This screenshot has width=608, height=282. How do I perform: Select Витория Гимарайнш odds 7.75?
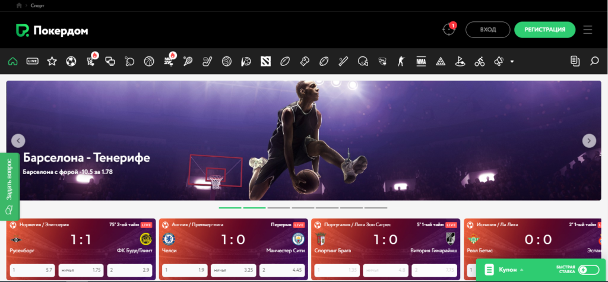click(434, 270)
